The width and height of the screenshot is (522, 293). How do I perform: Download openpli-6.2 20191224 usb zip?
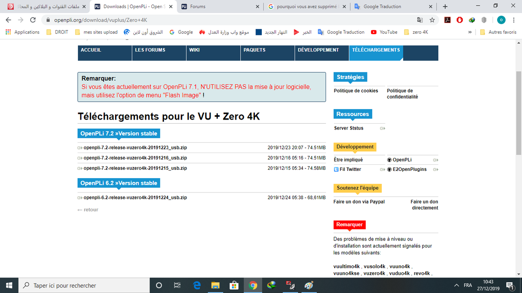coord(135,197)
